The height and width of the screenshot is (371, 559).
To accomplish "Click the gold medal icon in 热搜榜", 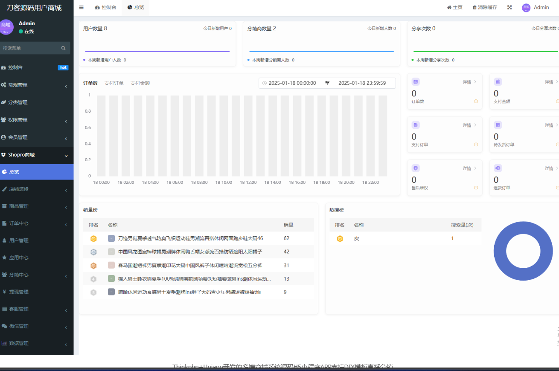I will pos(340,239).
